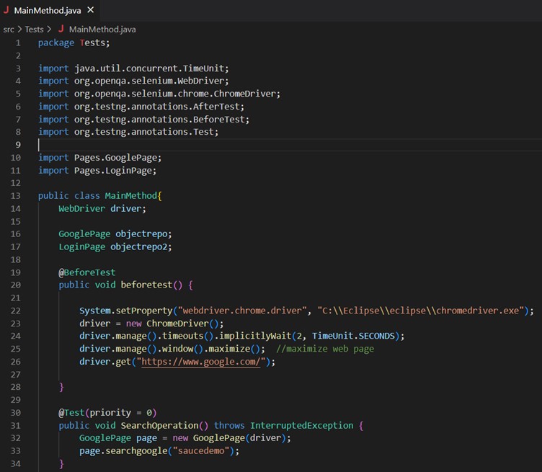Click 'org.testng.annotations.Test' import text
Viewport: 542px width, 472px height.
[x=144, y=132]
